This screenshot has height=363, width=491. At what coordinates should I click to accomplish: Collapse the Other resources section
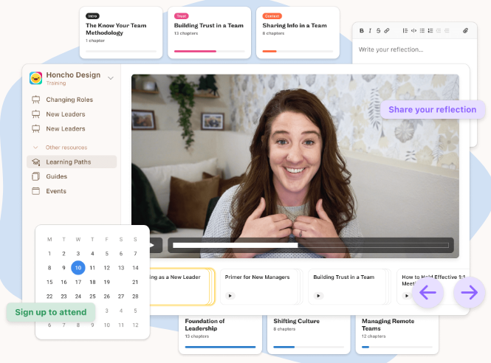35,148
